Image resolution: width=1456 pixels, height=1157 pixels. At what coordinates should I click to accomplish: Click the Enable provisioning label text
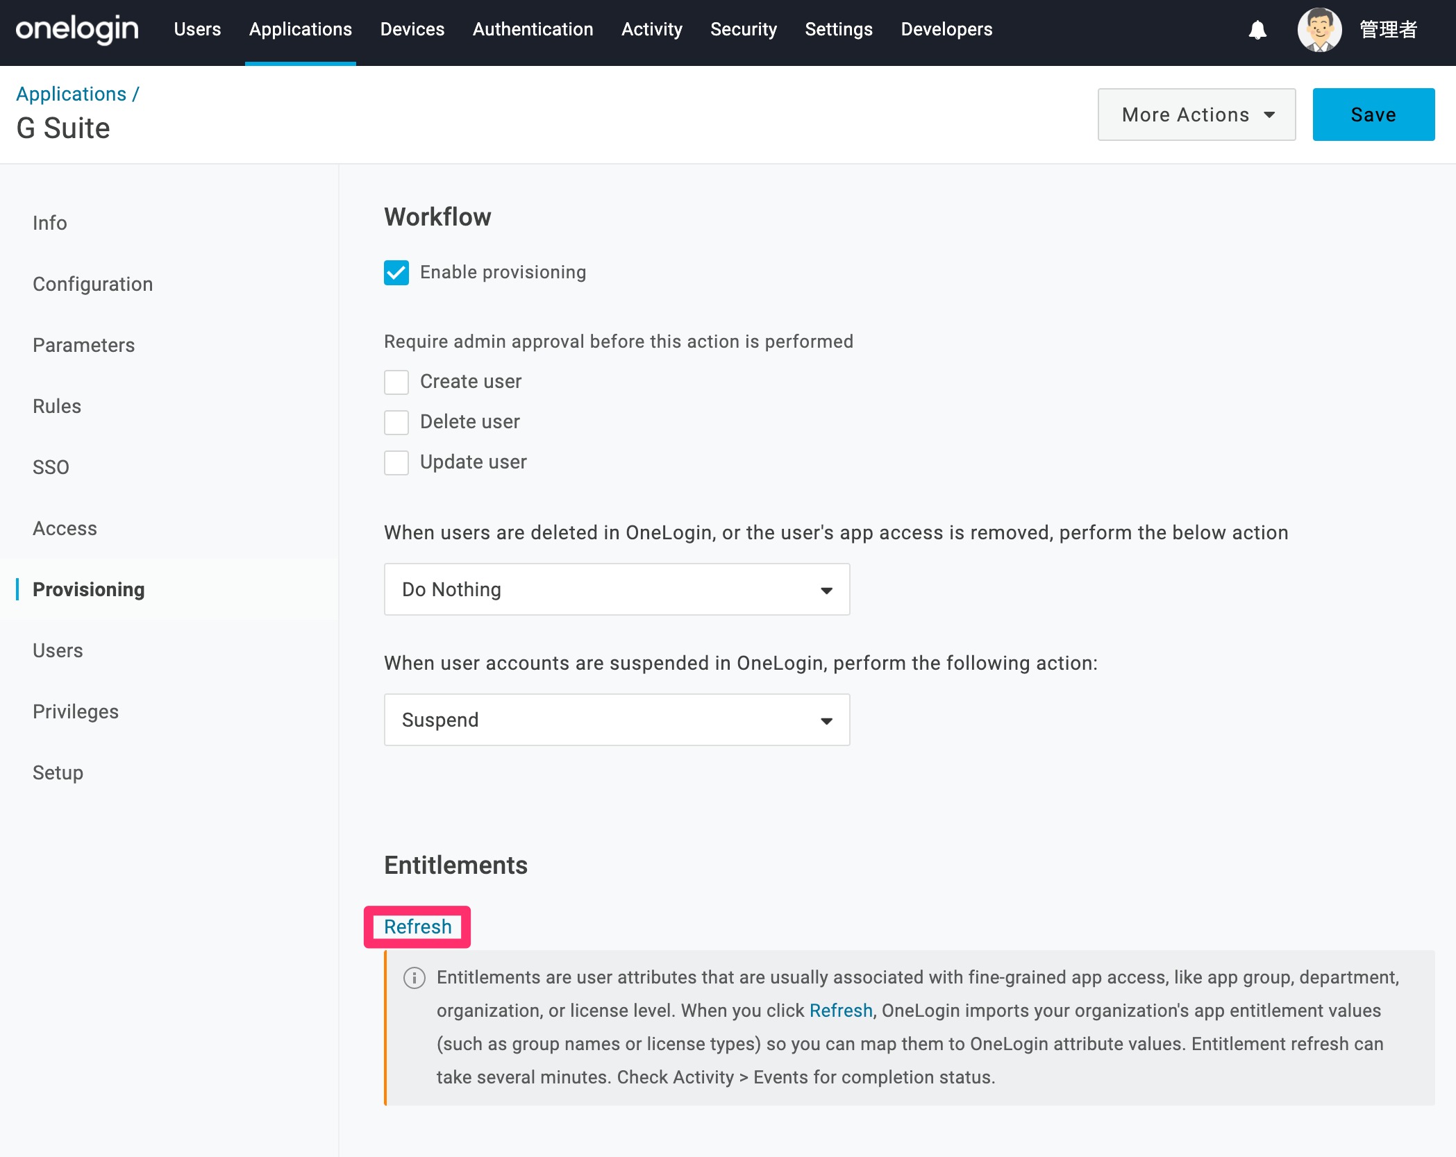[503, 272]
